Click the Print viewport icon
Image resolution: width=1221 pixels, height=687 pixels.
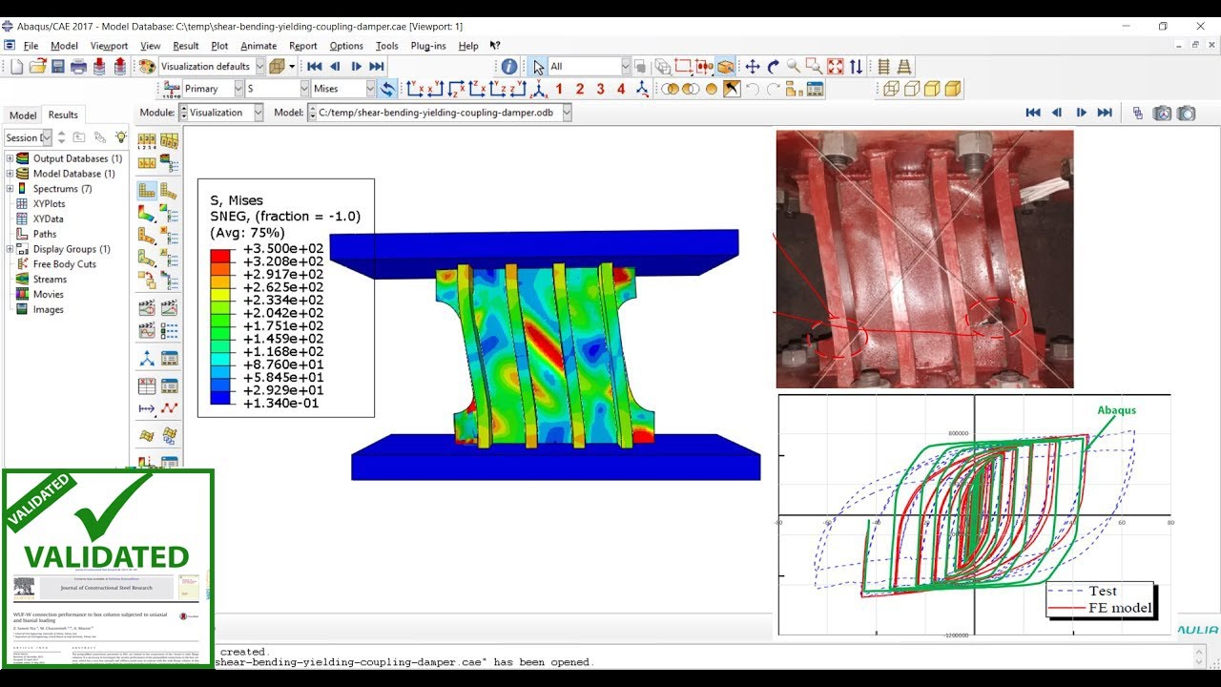pos(78,66)
